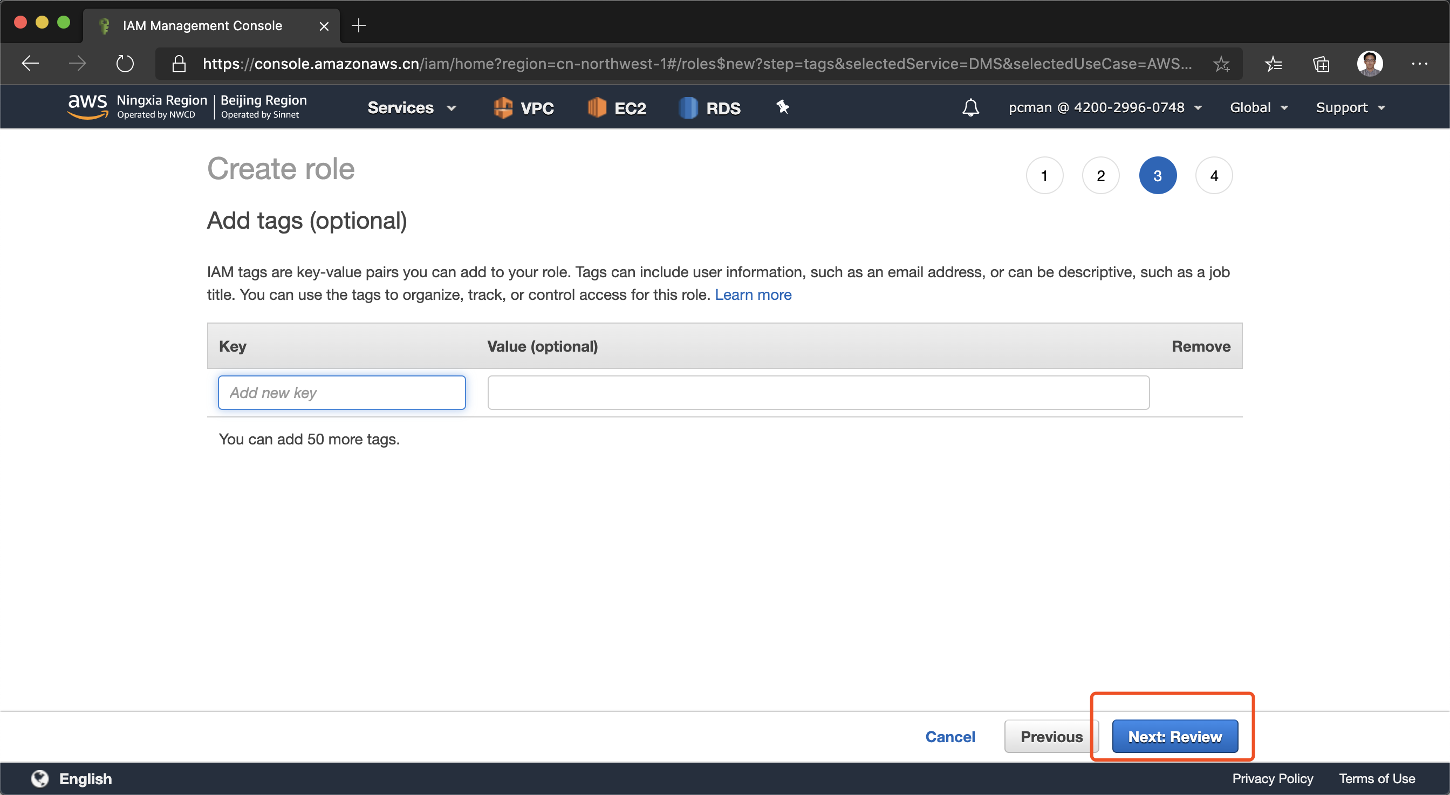Open browser collections icon
Image resolution: width=1450 pixels, height=795 pixels.
click(x=1321, y=64)
